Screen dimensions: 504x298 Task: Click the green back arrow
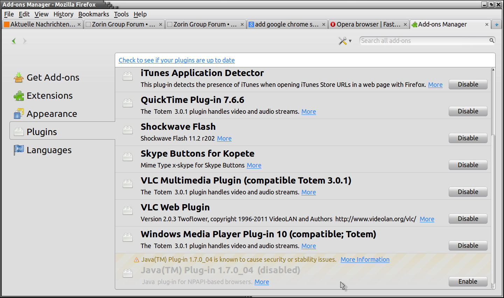click(x=14, y=41)
